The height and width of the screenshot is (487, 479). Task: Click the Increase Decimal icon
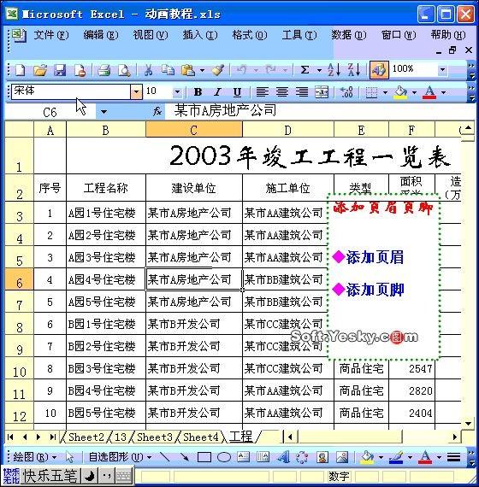pyautogui.click(x=346, y=92)
